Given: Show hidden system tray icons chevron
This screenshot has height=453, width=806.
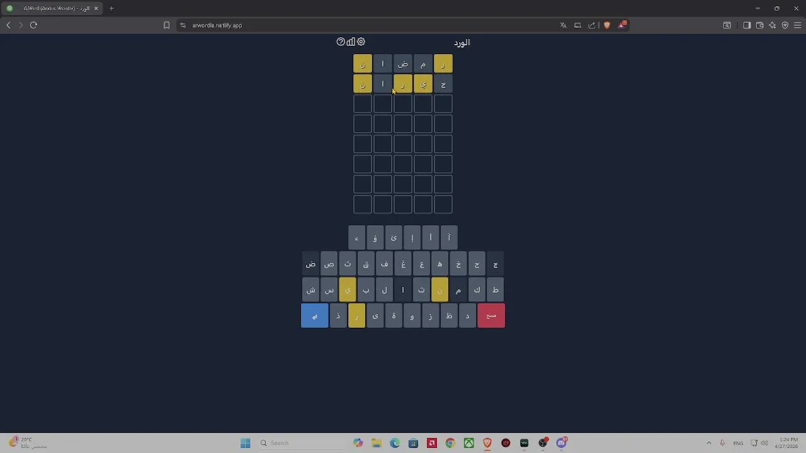Looking at the screenshot, I should click(709, 443).
